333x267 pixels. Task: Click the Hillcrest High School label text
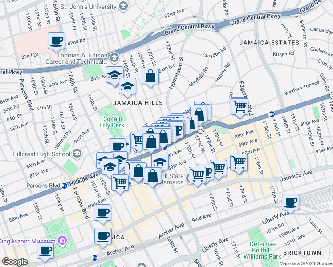point(41,154)
